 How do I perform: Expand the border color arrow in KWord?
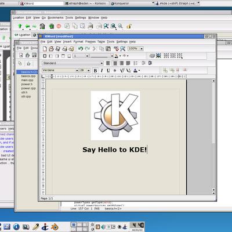click(120, 56)
